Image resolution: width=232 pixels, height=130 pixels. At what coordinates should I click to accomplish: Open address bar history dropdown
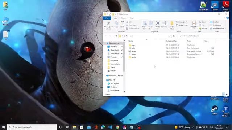[x=169, y=36]
